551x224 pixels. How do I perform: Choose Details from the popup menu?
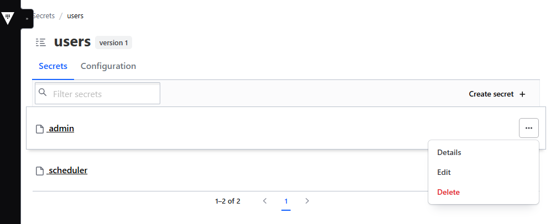coord(449,152)
